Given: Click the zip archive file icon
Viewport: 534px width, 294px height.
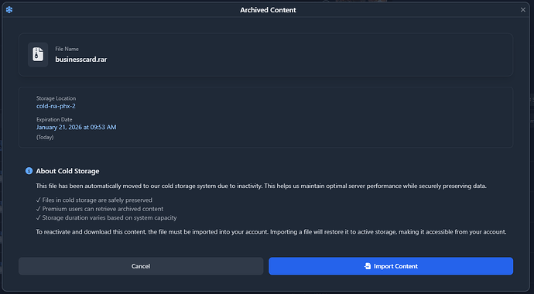Looking at the screenshot, I should (x=38, y=55).
